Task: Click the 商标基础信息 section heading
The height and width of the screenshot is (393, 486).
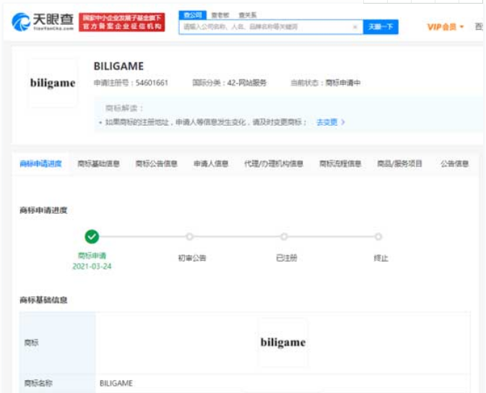Action: pyautogui.click(x=43, y=300)
